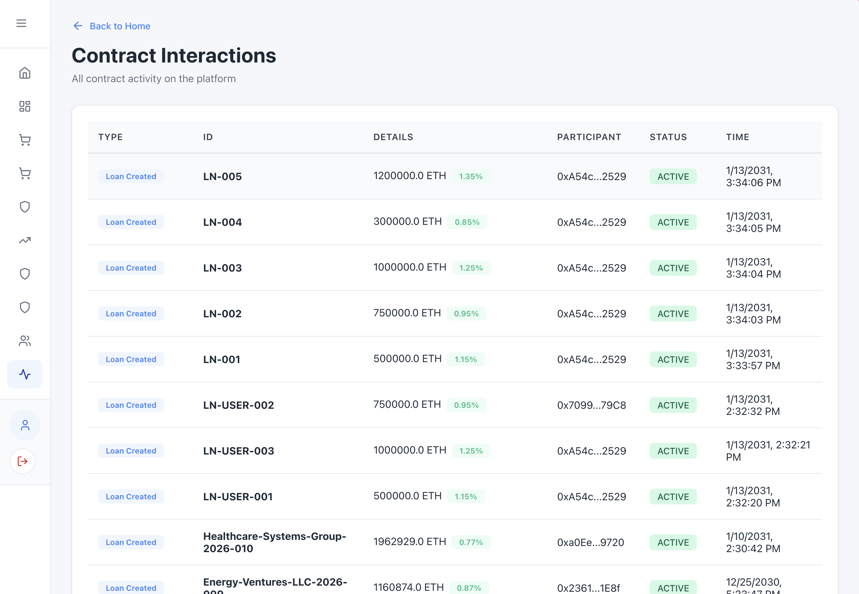Open the user profile avatar icon

(25, 426)
